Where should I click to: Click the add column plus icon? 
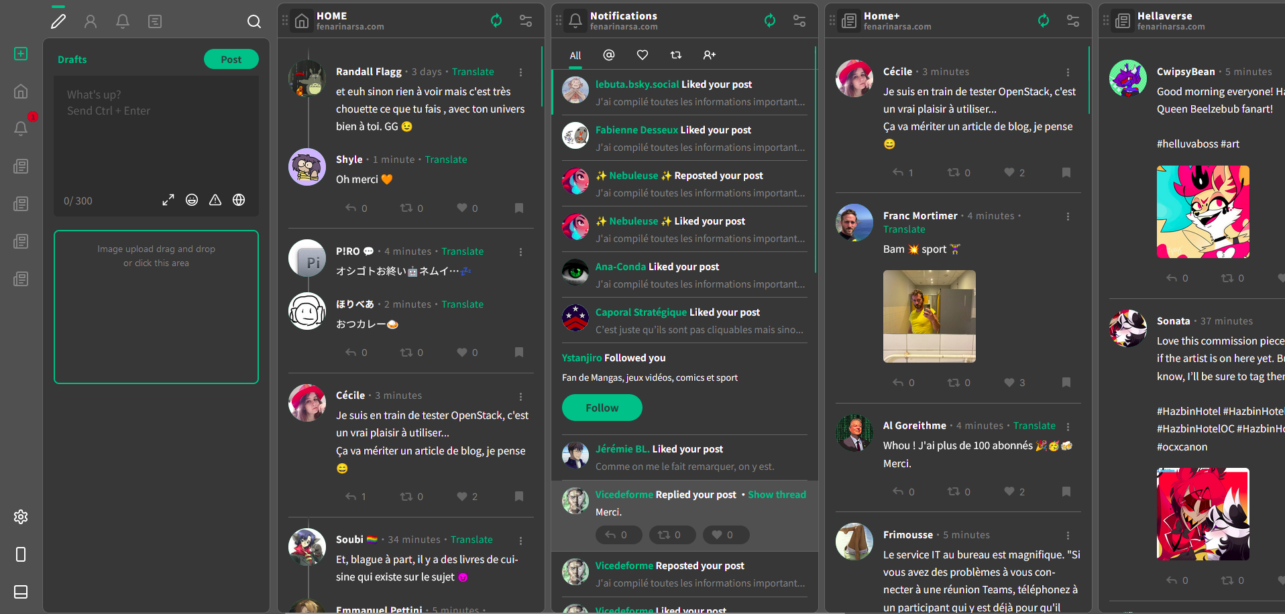point(21,54)
